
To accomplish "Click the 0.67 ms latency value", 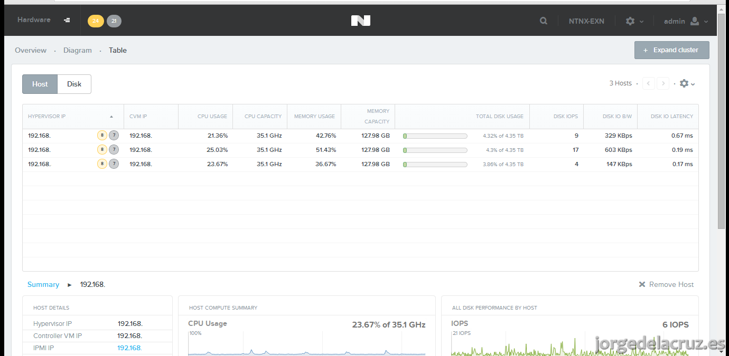I will (x=682, y=136).
